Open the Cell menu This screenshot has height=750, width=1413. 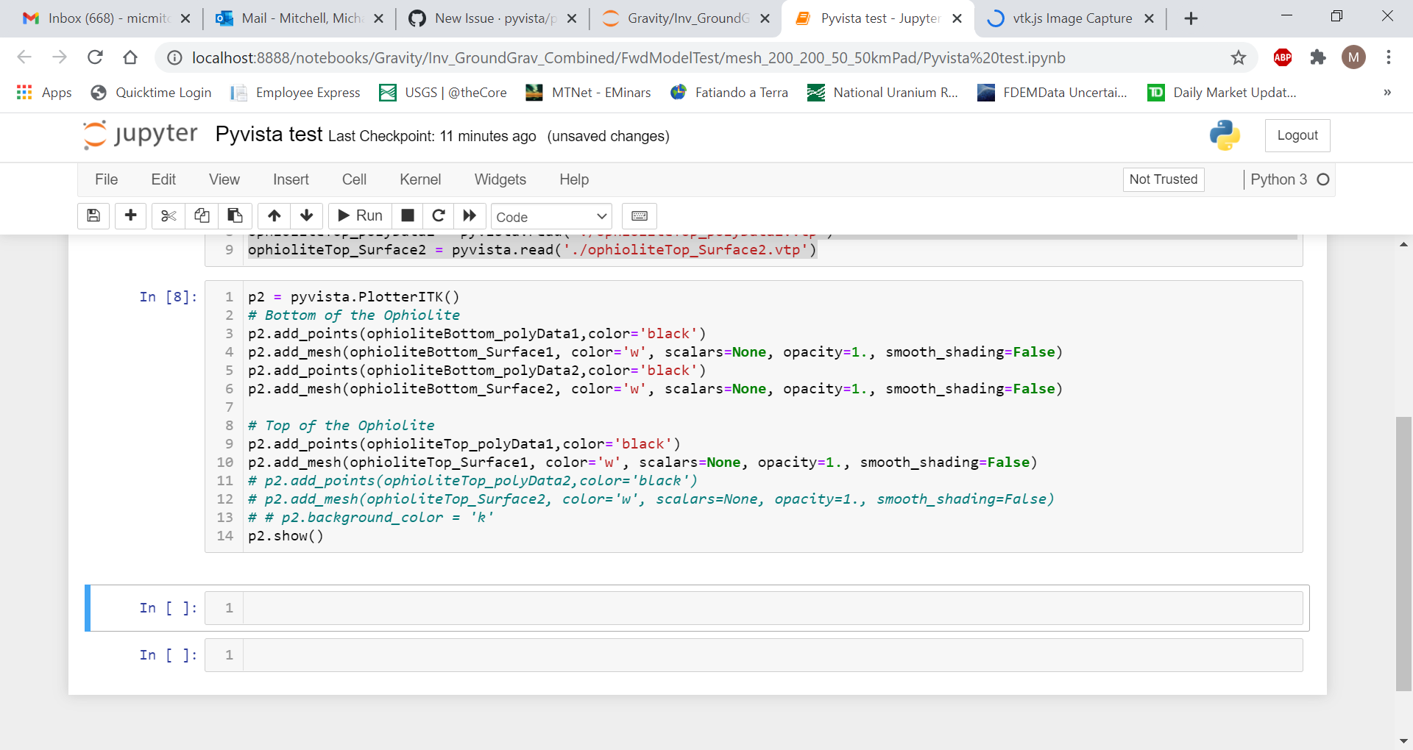point(354,179)
